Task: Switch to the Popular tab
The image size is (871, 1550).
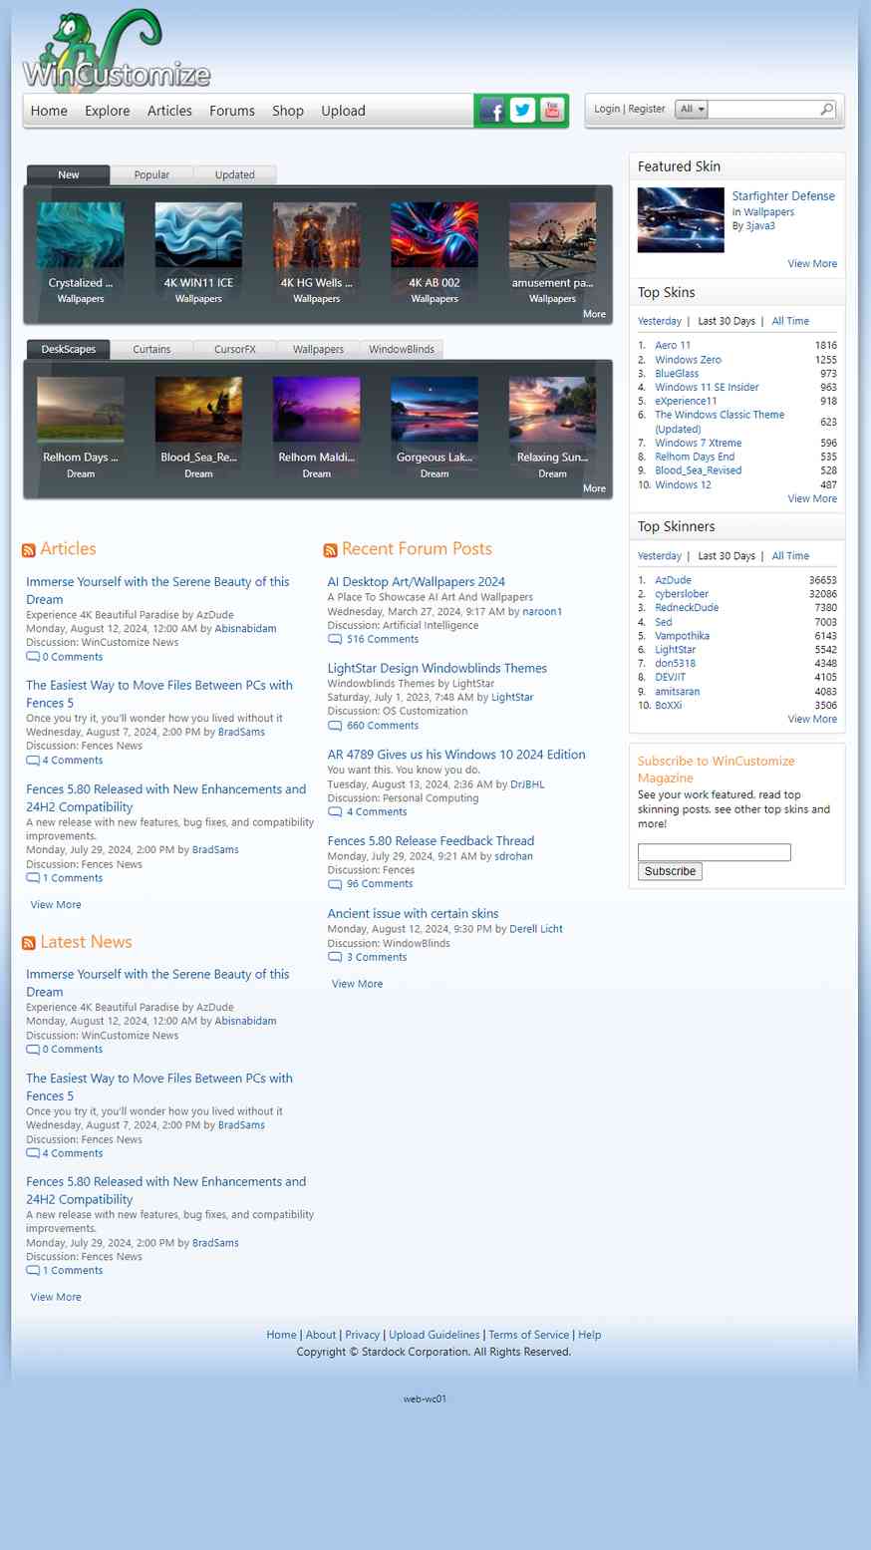Action: point(151,174)
